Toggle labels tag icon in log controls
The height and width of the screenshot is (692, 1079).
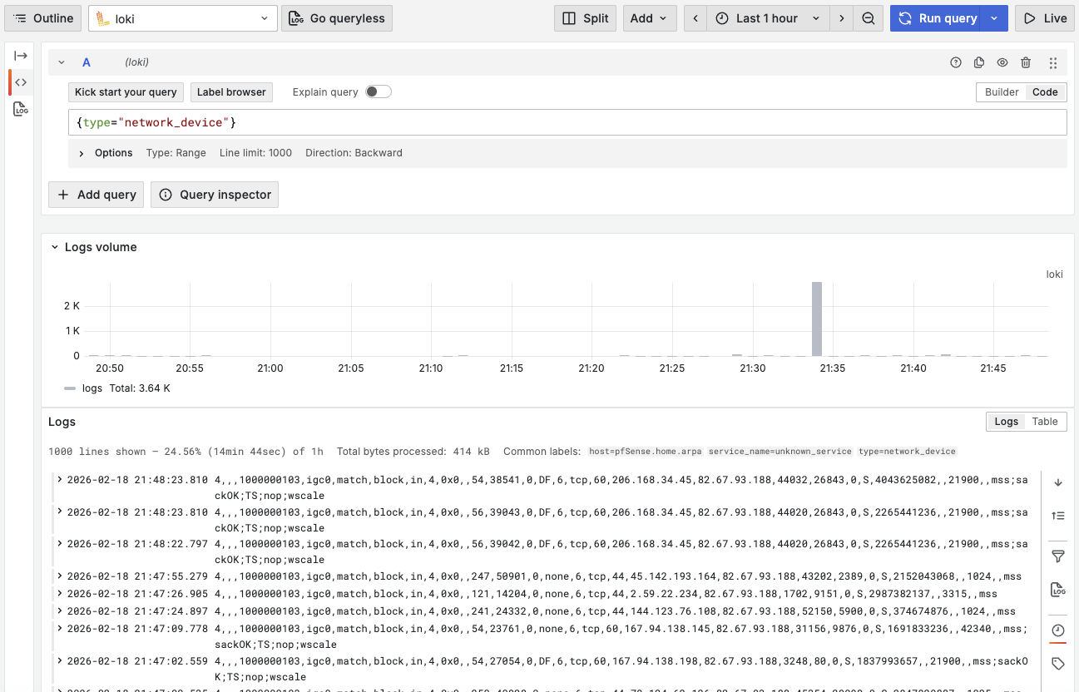(x=1058, y=664)
